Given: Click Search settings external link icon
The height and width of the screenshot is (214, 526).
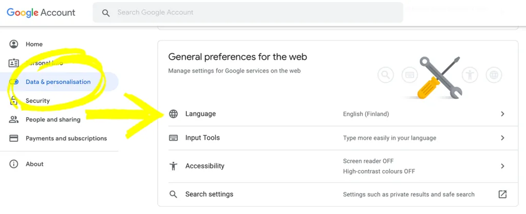Looking at the screenshot, I should [502, 194].
